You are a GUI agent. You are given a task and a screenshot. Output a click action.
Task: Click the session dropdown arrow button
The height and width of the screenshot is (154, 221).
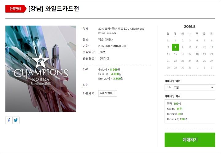tap(212, 88)
